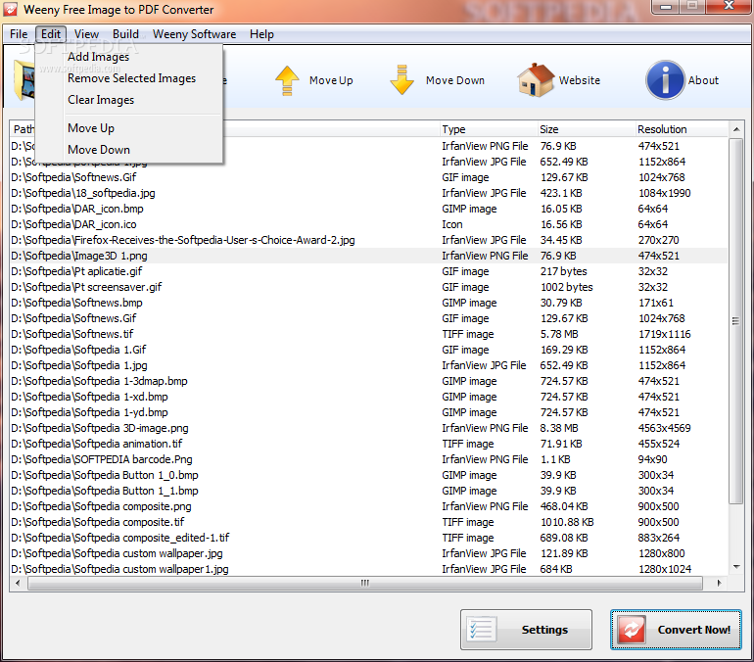Select row D:\Softpedia\Softnews.tif

click(369, 334)
